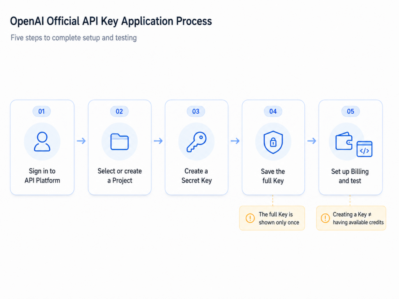Click the 'Five steps to complete setup and testing' subtitle

coord(74,38)
